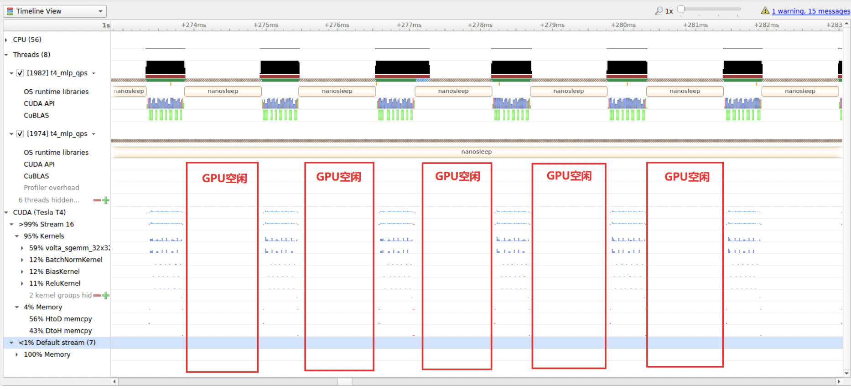Image resolution: width=851 pixels, height=389 pixels.
Task: Show hidden kernel groups with green plus
Action: click(x=106, y=296)
